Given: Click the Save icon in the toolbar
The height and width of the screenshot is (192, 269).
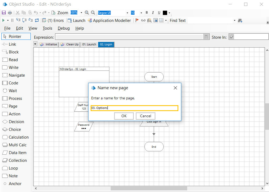Looking at the screenshot, I should coord(3,13).
